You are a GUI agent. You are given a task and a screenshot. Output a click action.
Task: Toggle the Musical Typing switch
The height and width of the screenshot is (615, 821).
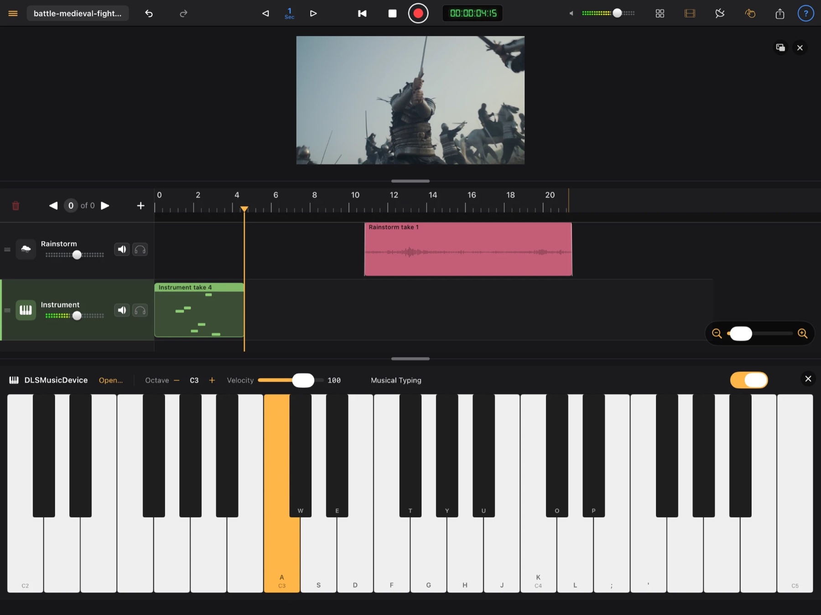point(749,380)
